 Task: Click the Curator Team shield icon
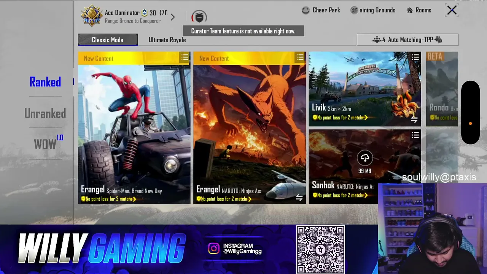click(x=199, y=17)
